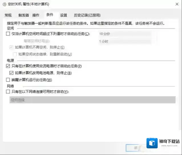Click 如果计算机不再空闲，则停止 checkbox

(x=11, y=47)
